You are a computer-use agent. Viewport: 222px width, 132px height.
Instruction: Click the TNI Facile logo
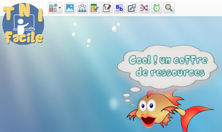point(23,24)
